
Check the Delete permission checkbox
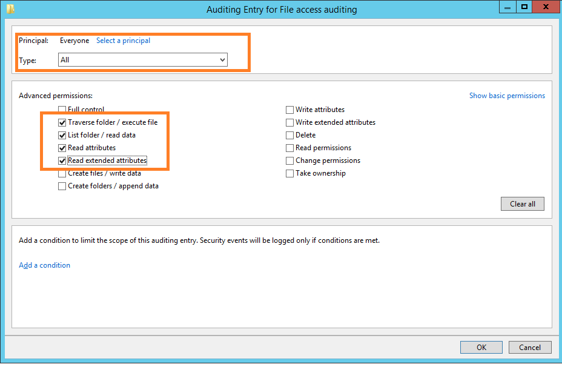pos(289,135)
